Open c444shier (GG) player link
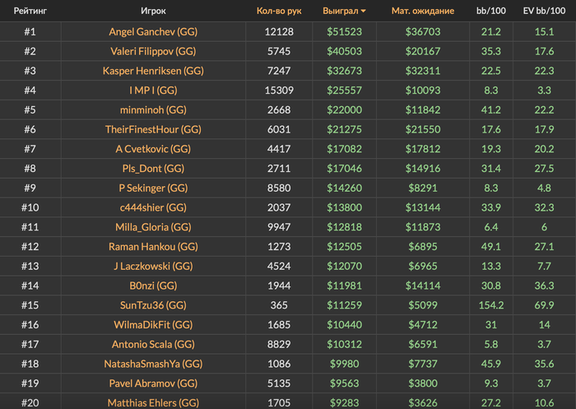 [x=153, y=207]
